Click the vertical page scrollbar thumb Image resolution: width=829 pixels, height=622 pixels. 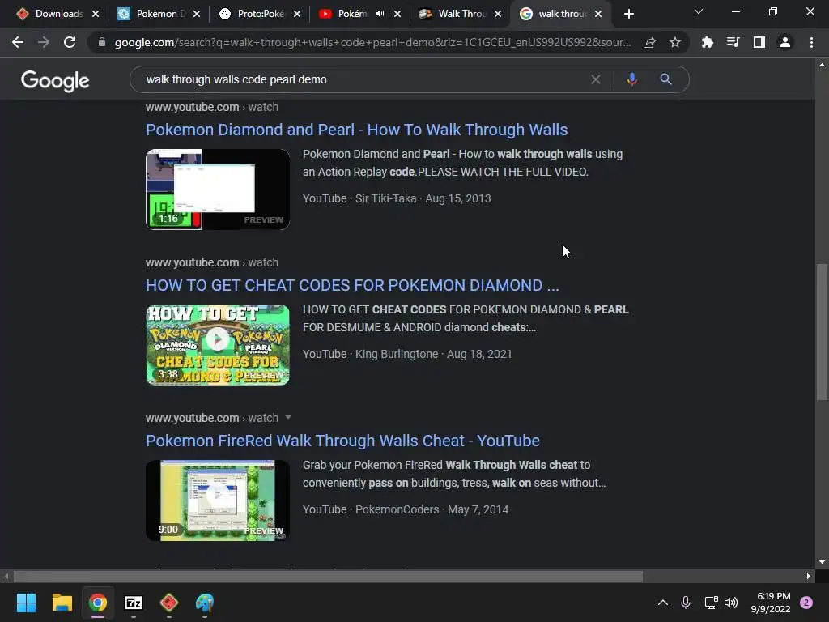point(822,331)
